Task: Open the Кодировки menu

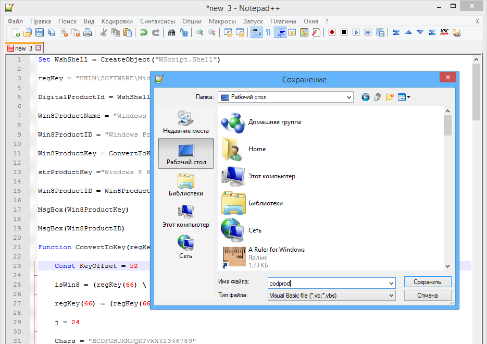Action: tap(117, 21)
